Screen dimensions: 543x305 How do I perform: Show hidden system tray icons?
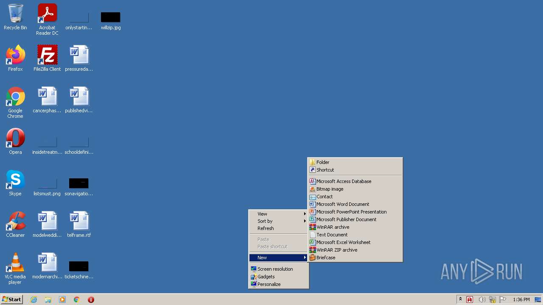tap(460, 299)
